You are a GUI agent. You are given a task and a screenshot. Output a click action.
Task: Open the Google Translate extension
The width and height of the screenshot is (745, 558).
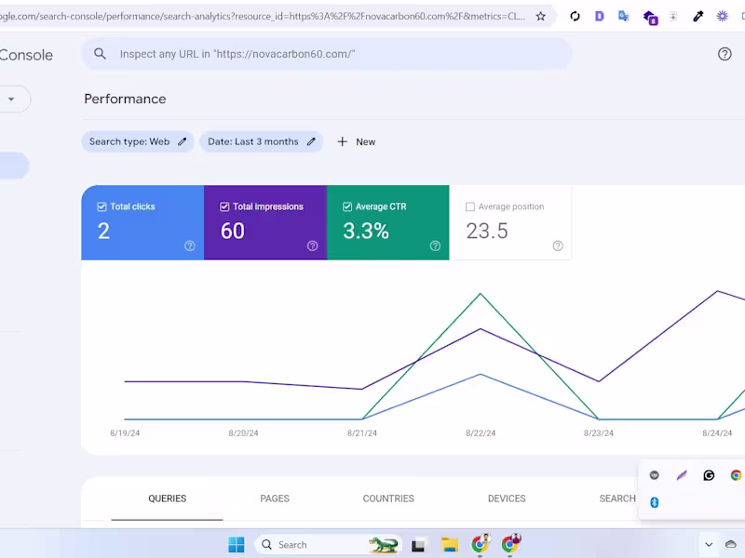pyautogui.click(x=624, y=16)
